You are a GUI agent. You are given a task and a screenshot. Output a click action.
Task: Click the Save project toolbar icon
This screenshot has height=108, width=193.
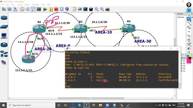[15, 9]
